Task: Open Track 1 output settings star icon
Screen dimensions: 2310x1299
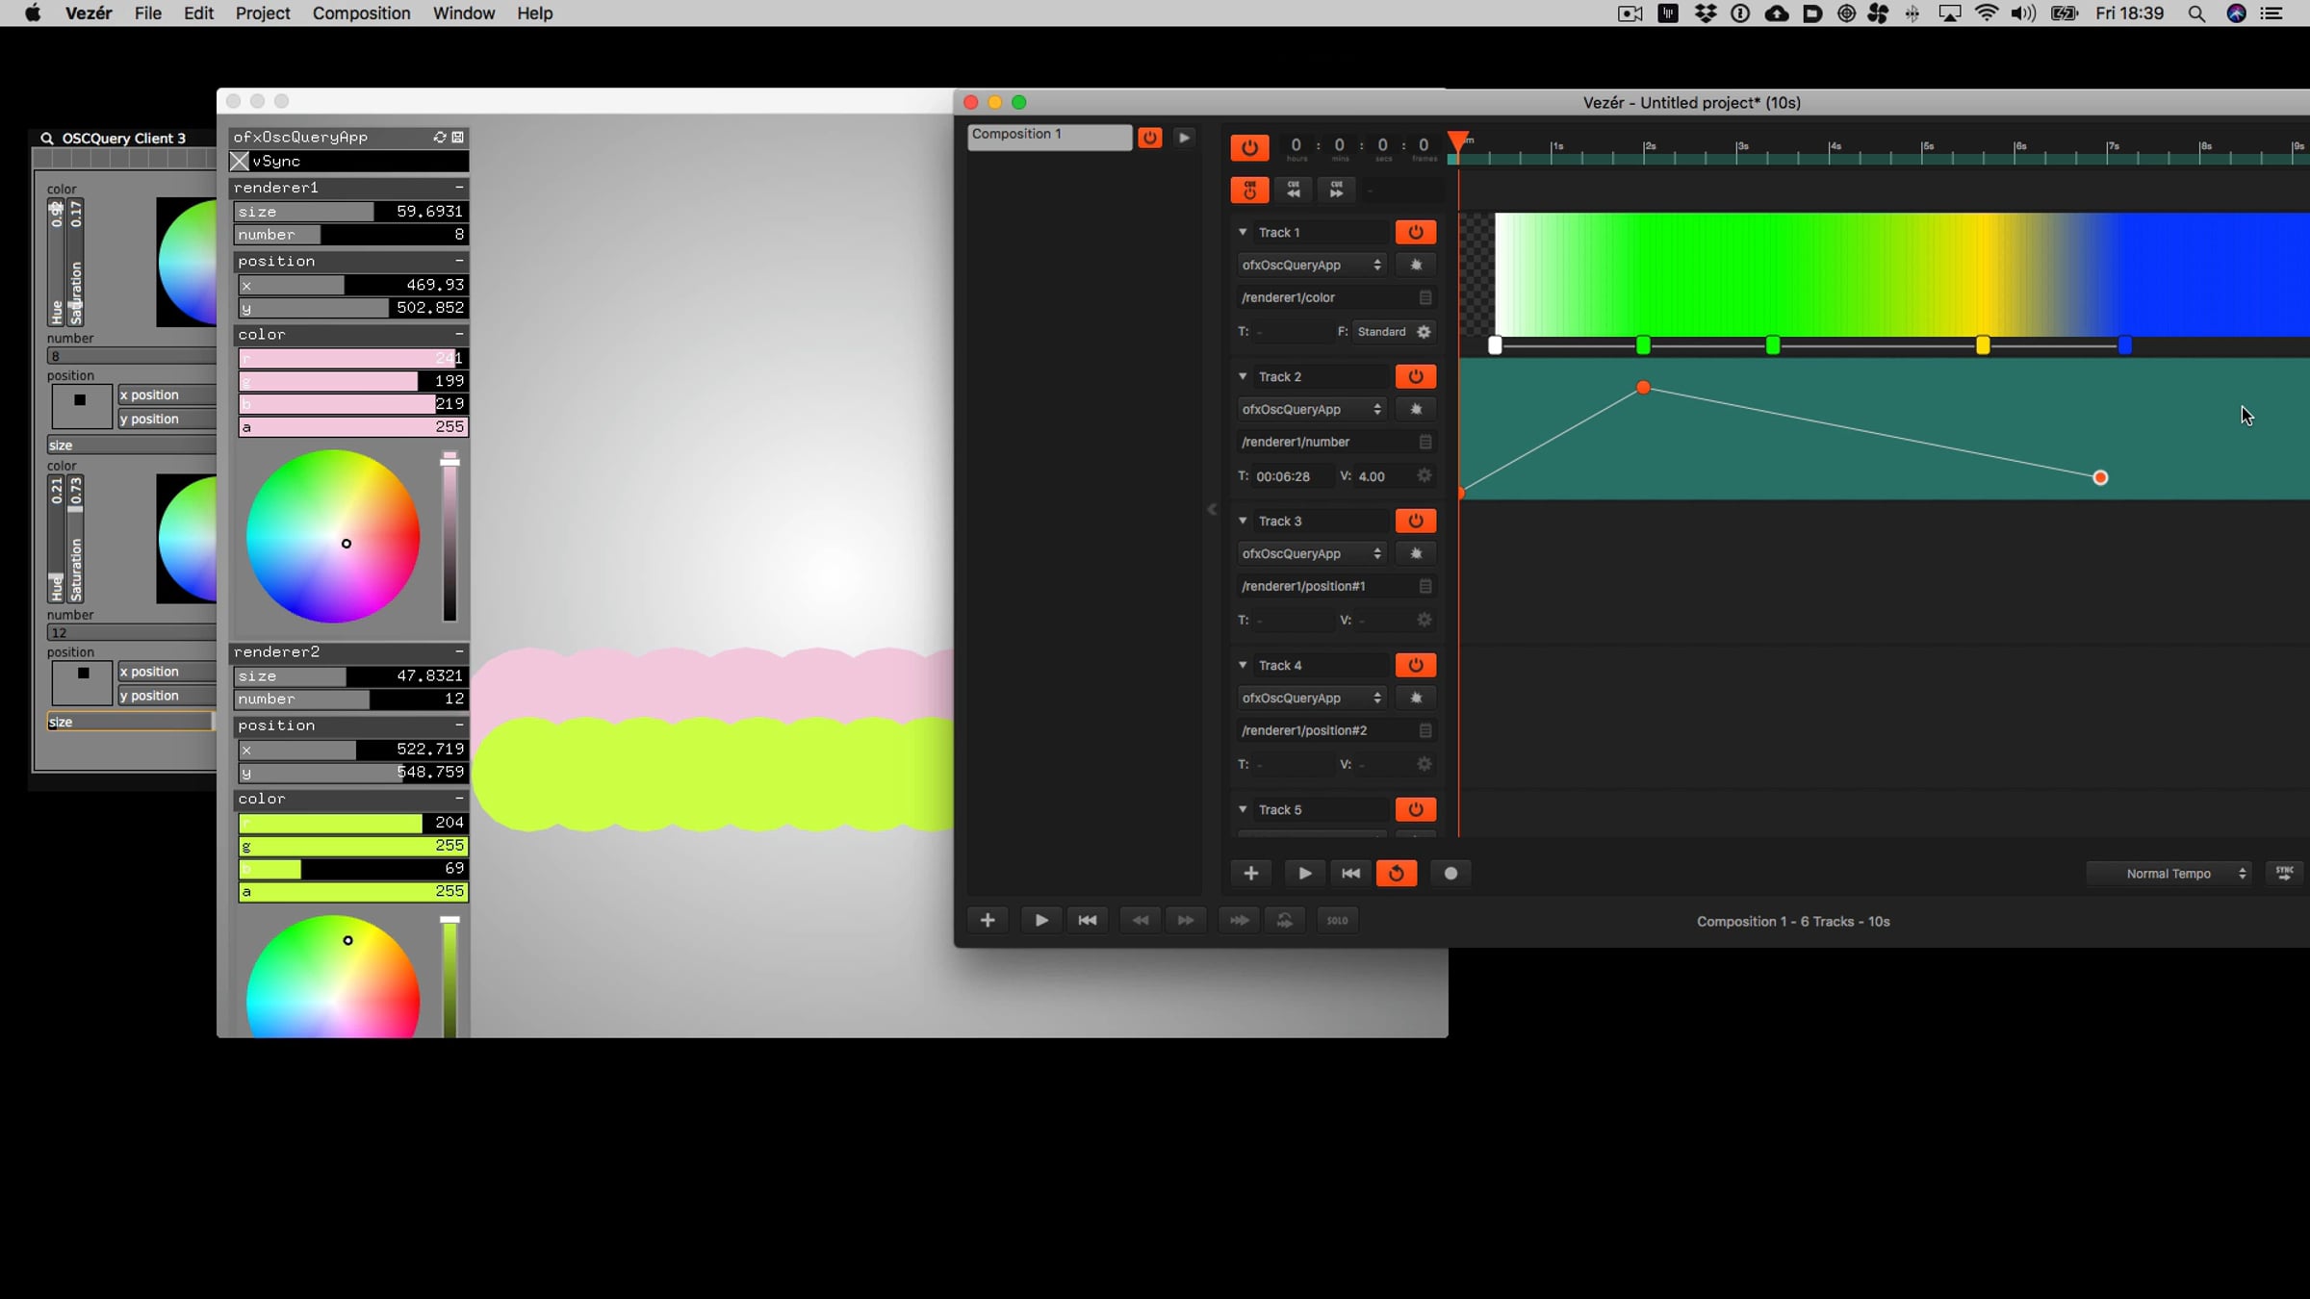Action: (1416, 265)
